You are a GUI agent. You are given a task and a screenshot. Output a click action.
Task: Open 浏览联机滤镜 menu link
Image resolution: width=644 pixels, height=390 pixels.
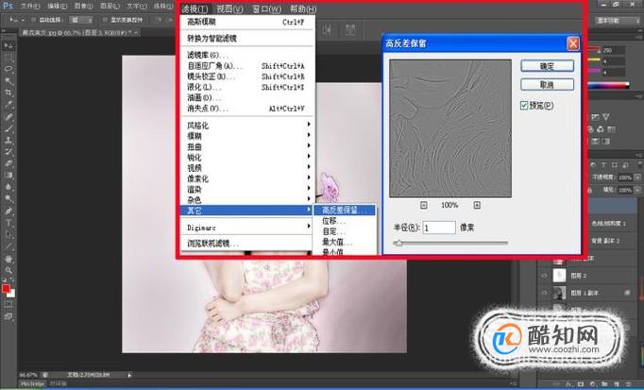tap(246, 244)
